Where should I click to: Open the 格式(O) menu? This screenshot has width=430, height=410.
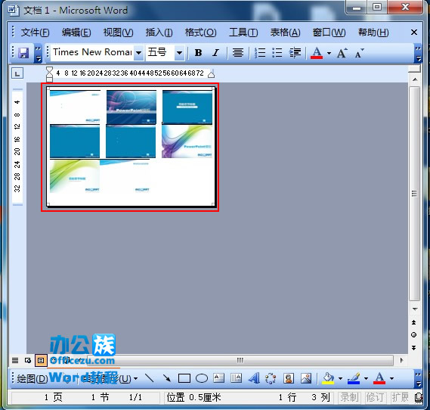(x=201, y=33)
